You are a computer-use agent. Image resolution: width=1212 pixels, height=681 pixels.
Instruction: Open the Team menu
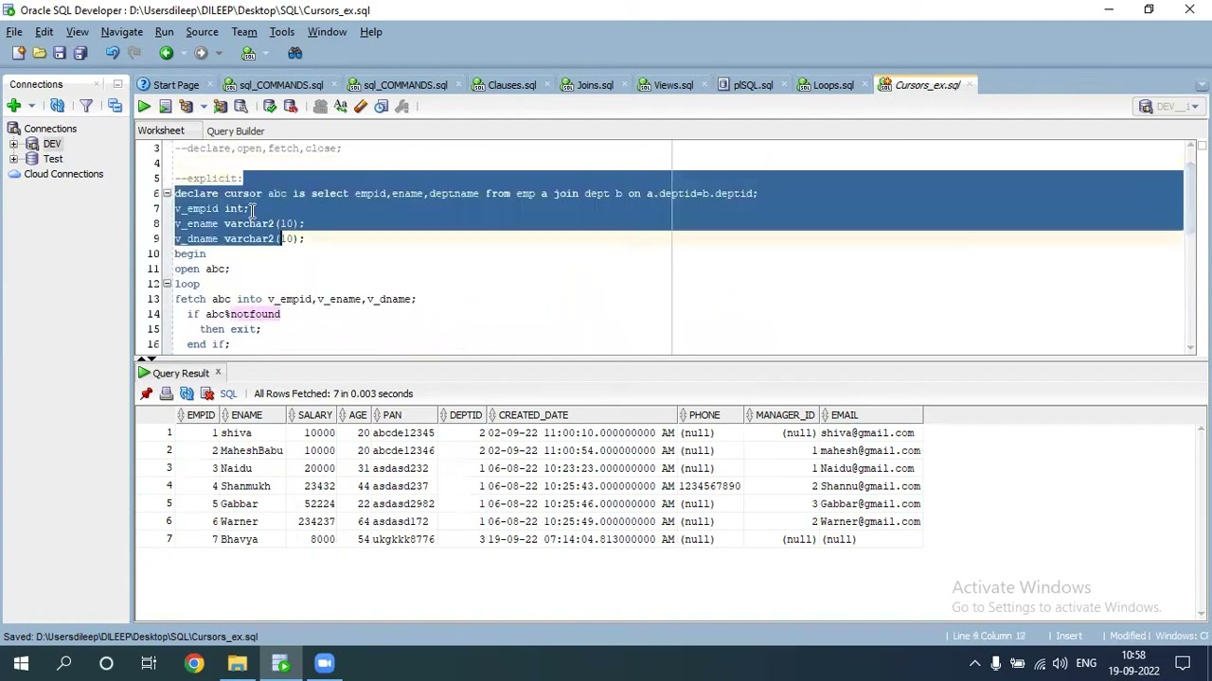coord(244,31)
